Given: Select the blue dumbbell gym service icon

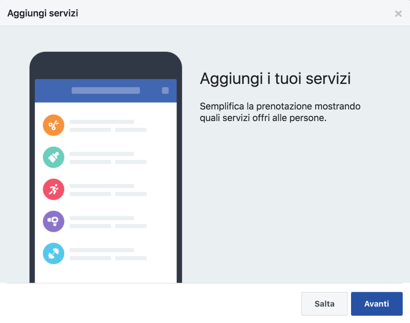Looking at the screenshot, I should tap(53, 253).
